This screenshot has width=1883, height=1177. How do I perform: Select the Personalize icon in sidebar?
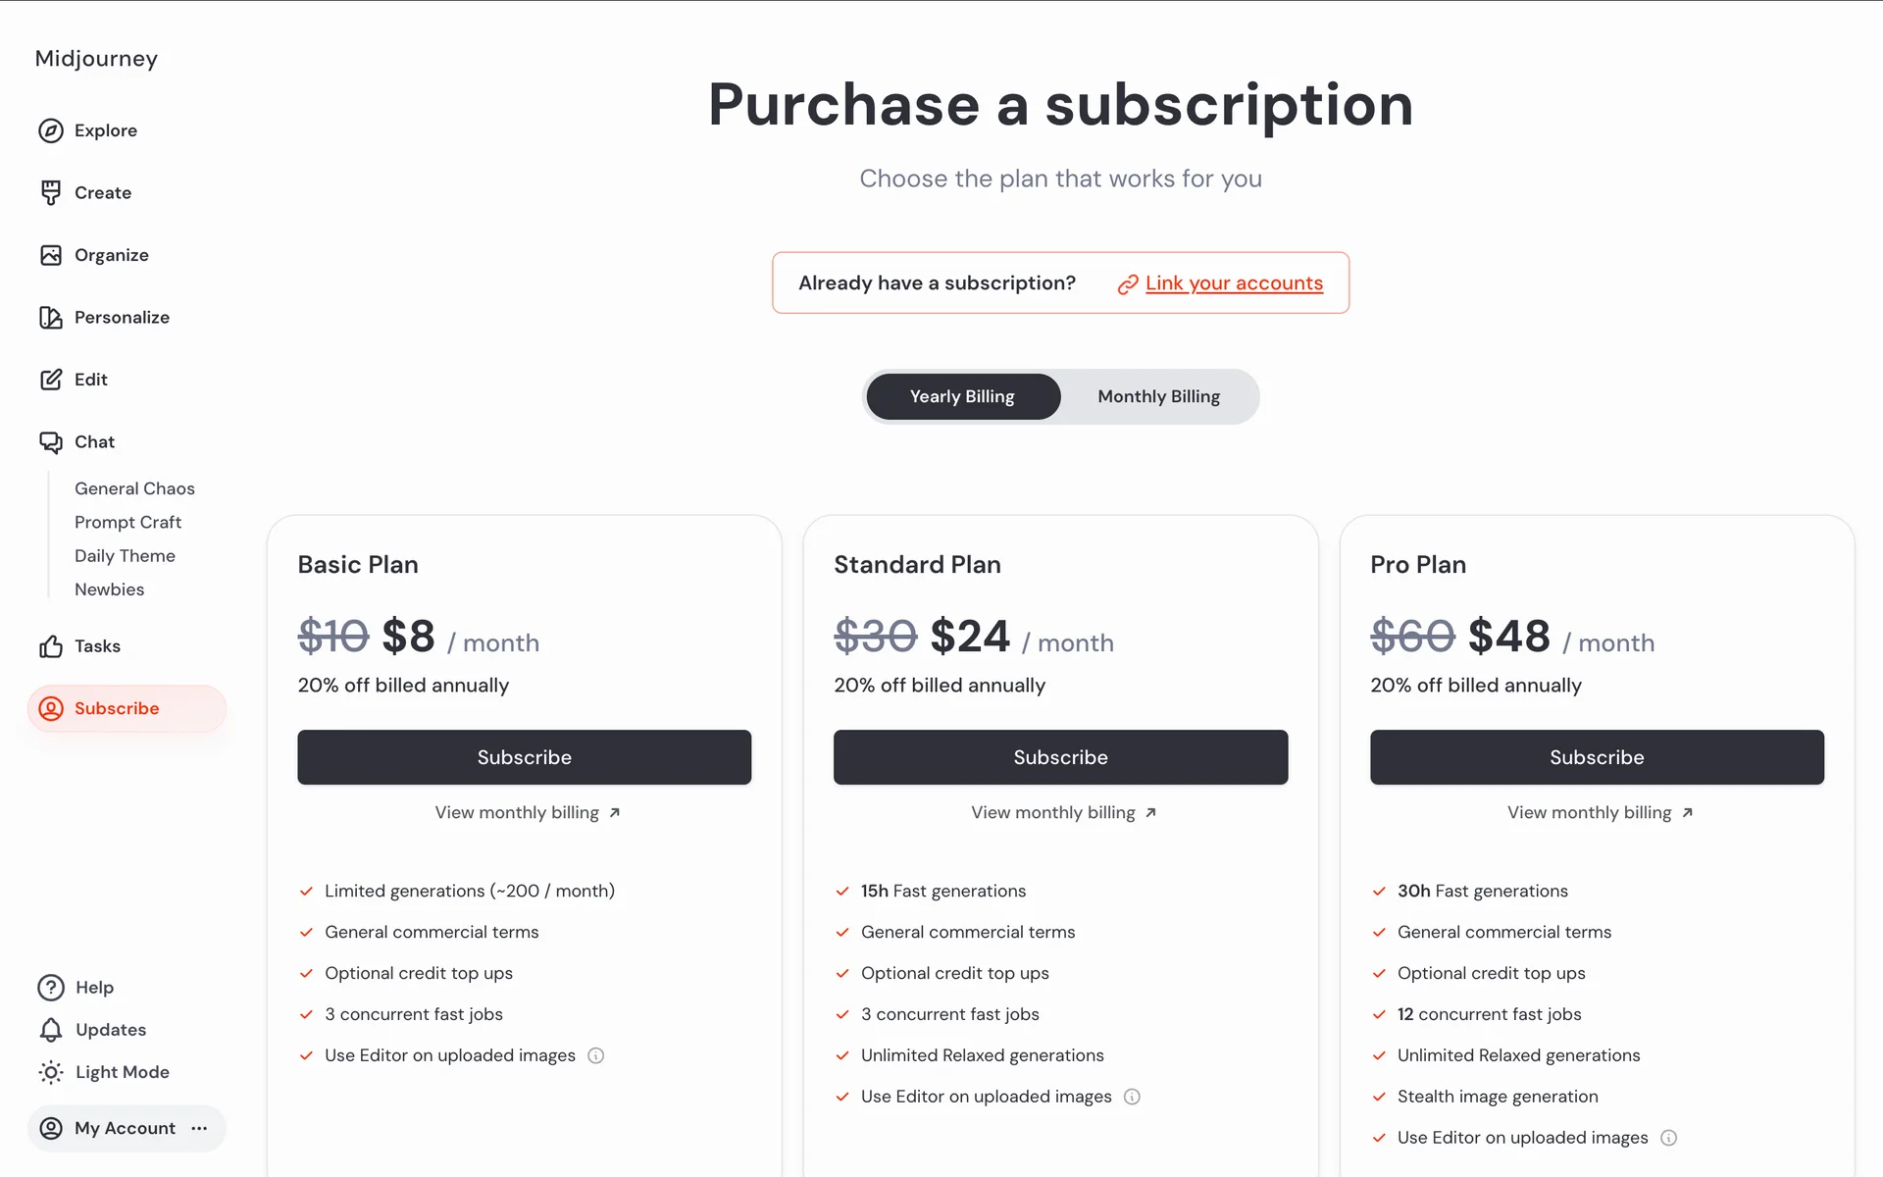tap(51, 317)
